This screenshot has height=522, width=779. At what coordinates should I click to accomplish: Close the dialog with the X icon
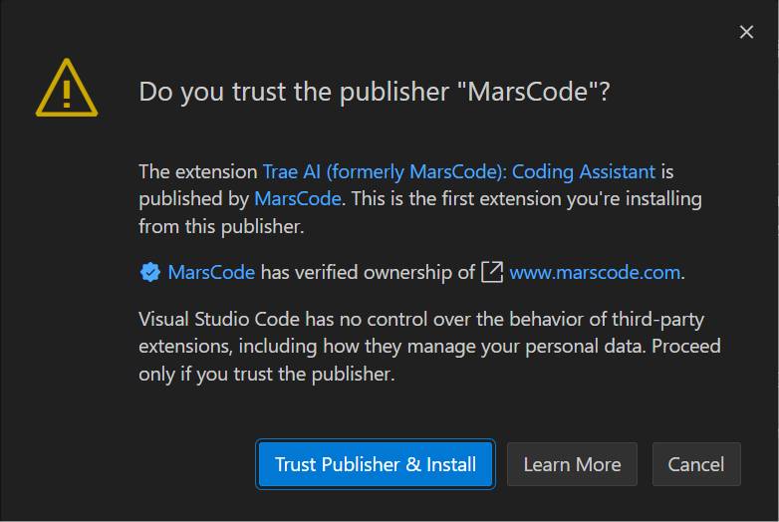tap(746, 32)
